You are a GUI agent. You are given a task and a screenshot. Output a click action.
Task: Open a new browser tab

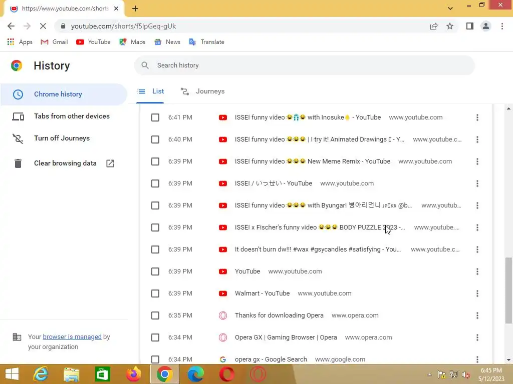(135, 8)
